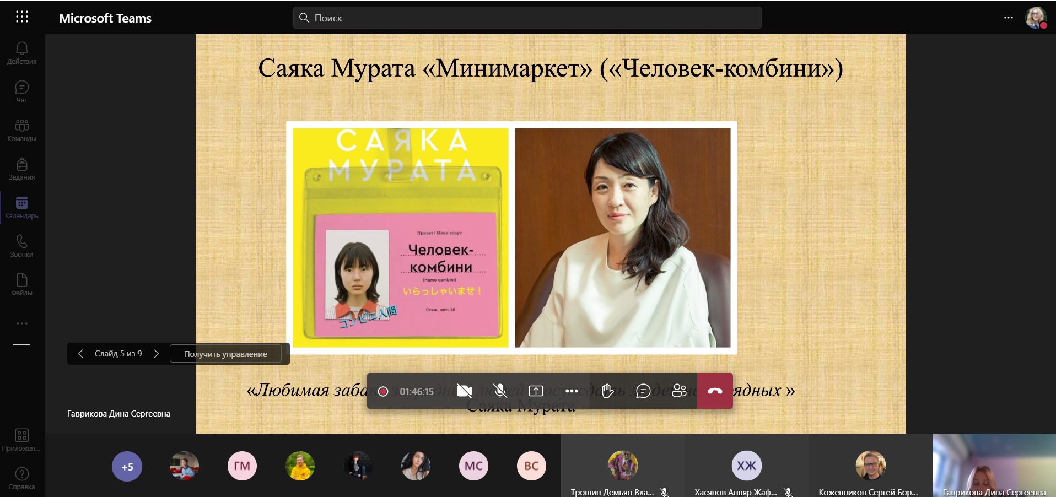
Task: Click Получить управление button
Action: tap(225, 354)
